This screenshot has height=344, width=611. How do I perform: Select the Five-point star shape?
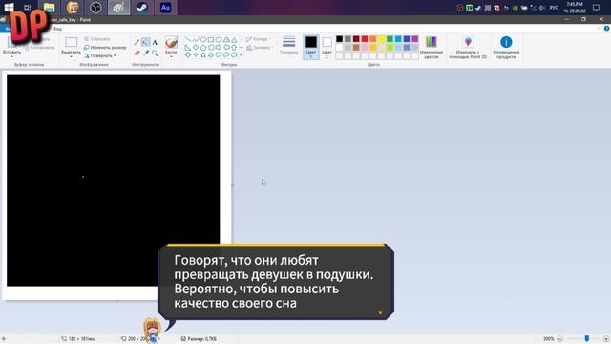coord(203,55)
